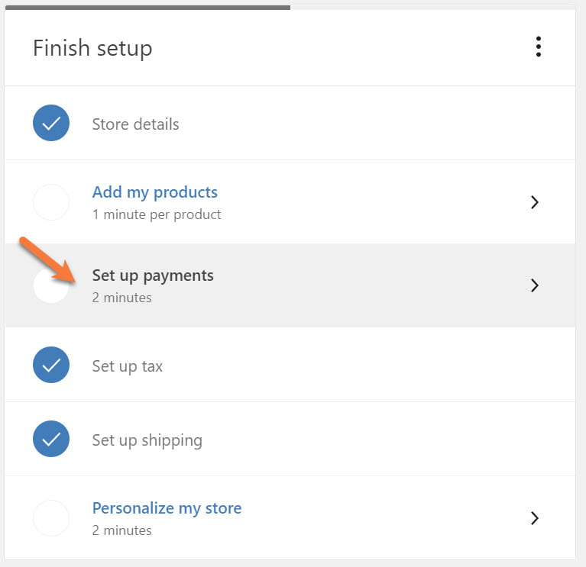586x567 pixels.
Task: Open the three-dot options menu
Action: point(539,47)
